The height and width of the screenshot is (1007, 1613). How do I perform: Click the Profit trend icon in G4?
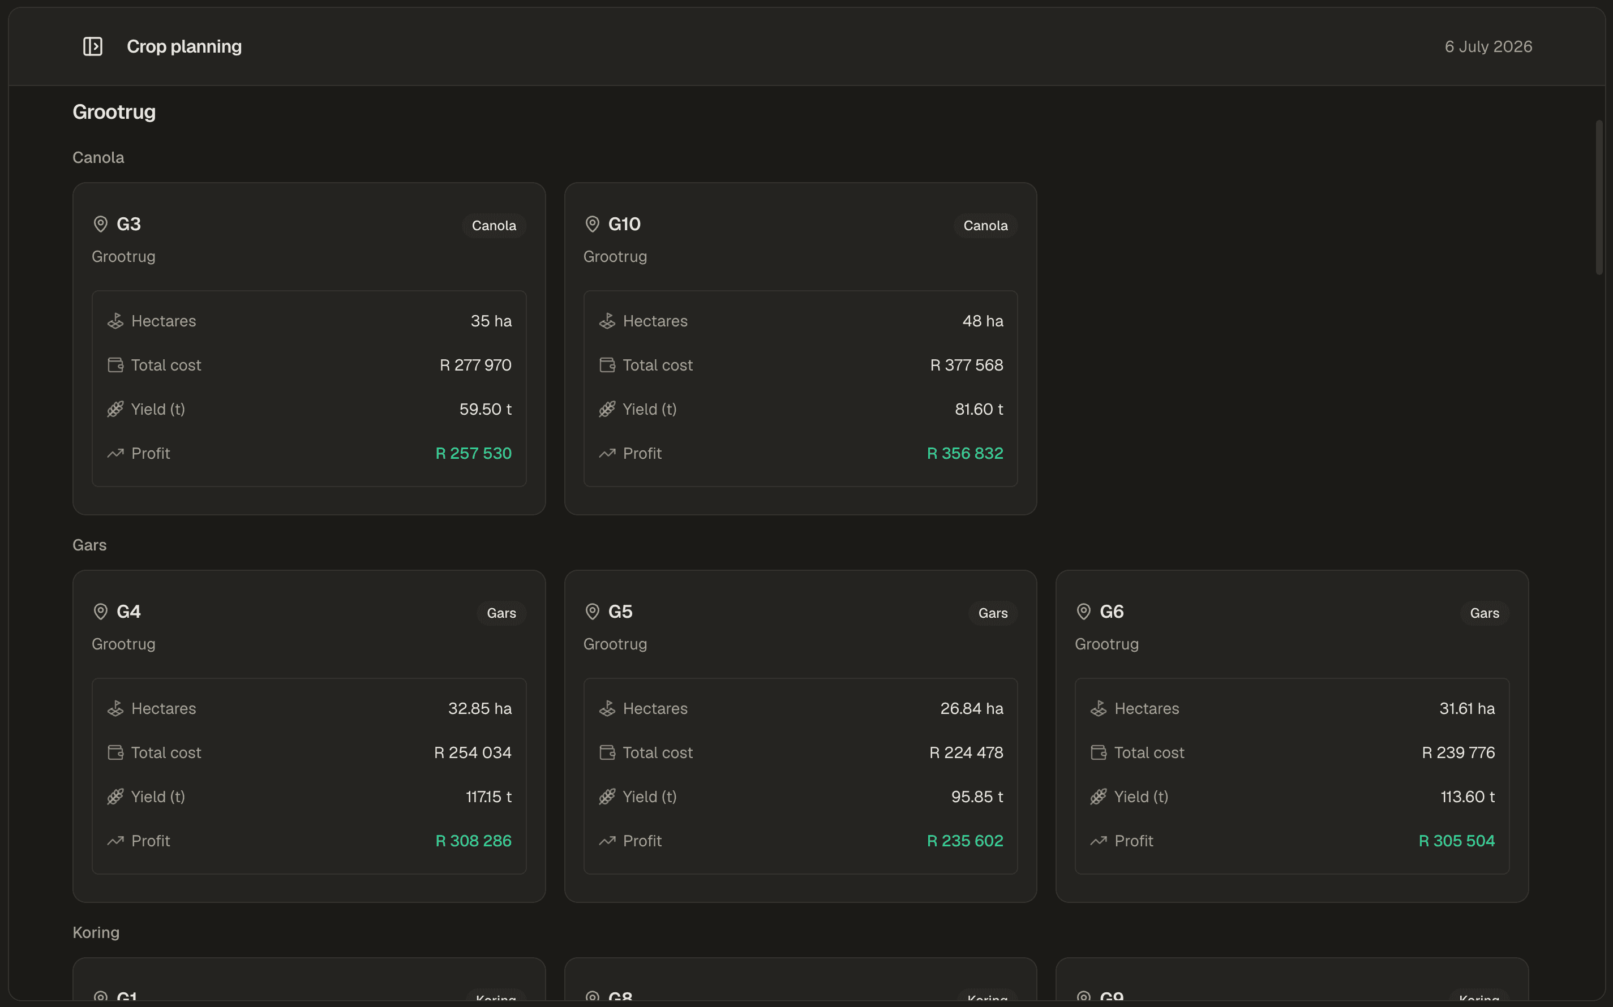point(115,841)
